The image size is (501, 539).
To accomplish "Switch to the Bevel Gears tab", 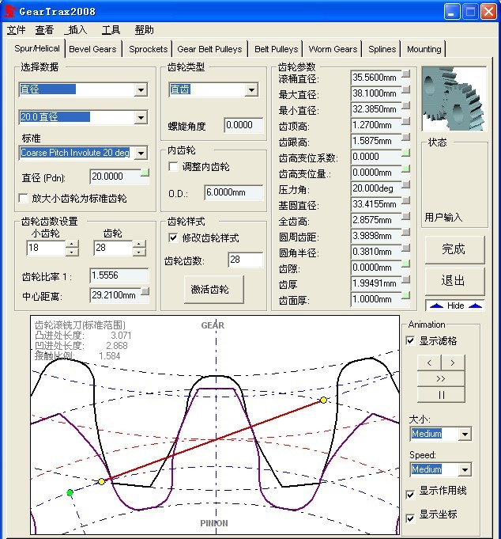I will (x=92, y=49).
